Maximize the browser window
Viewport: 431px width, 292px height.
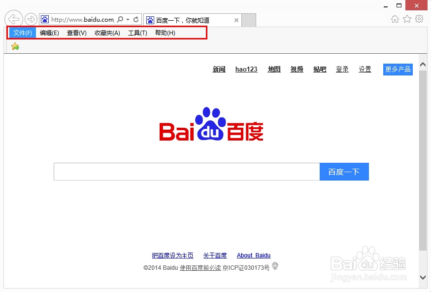[x=399, y=5]
